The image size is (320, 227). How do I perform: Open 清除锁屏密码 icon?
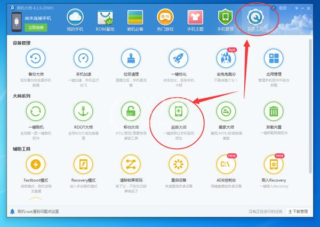pos(131,165)
